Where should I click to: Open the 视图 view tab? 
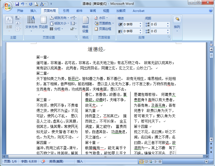[x=106, y=11]
